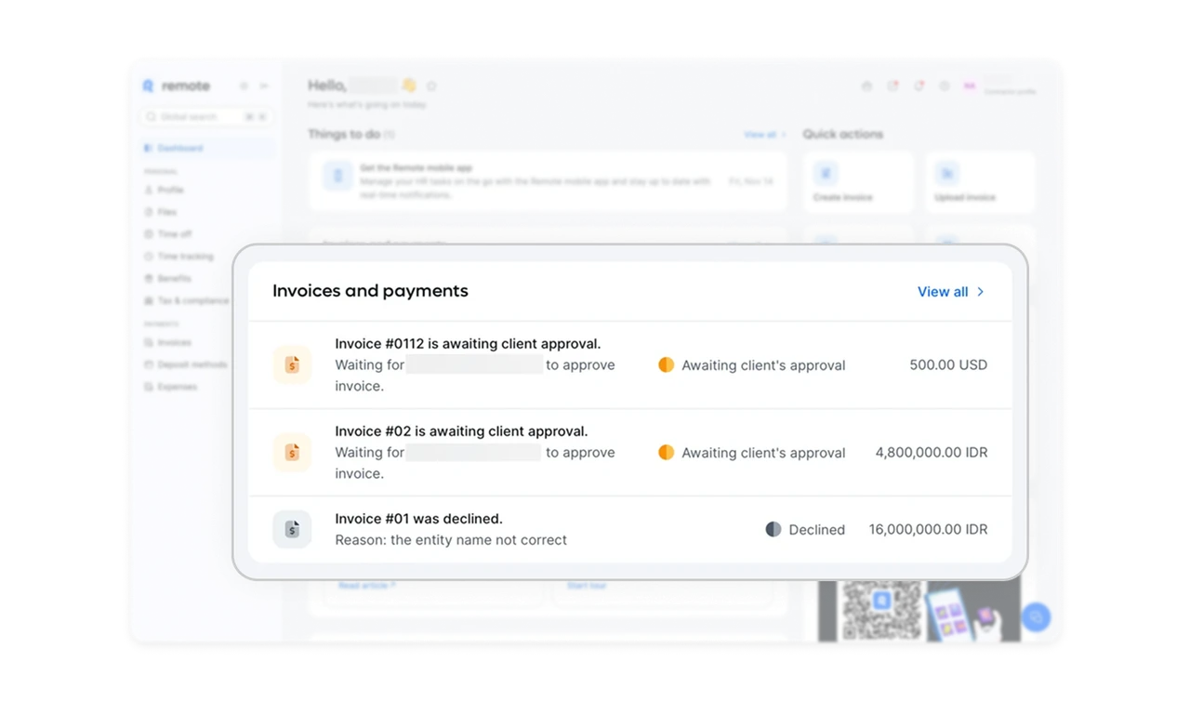Open the Get the Remote mobile app card
Screen dimensions: 1190x701
[x=548, y=181]
